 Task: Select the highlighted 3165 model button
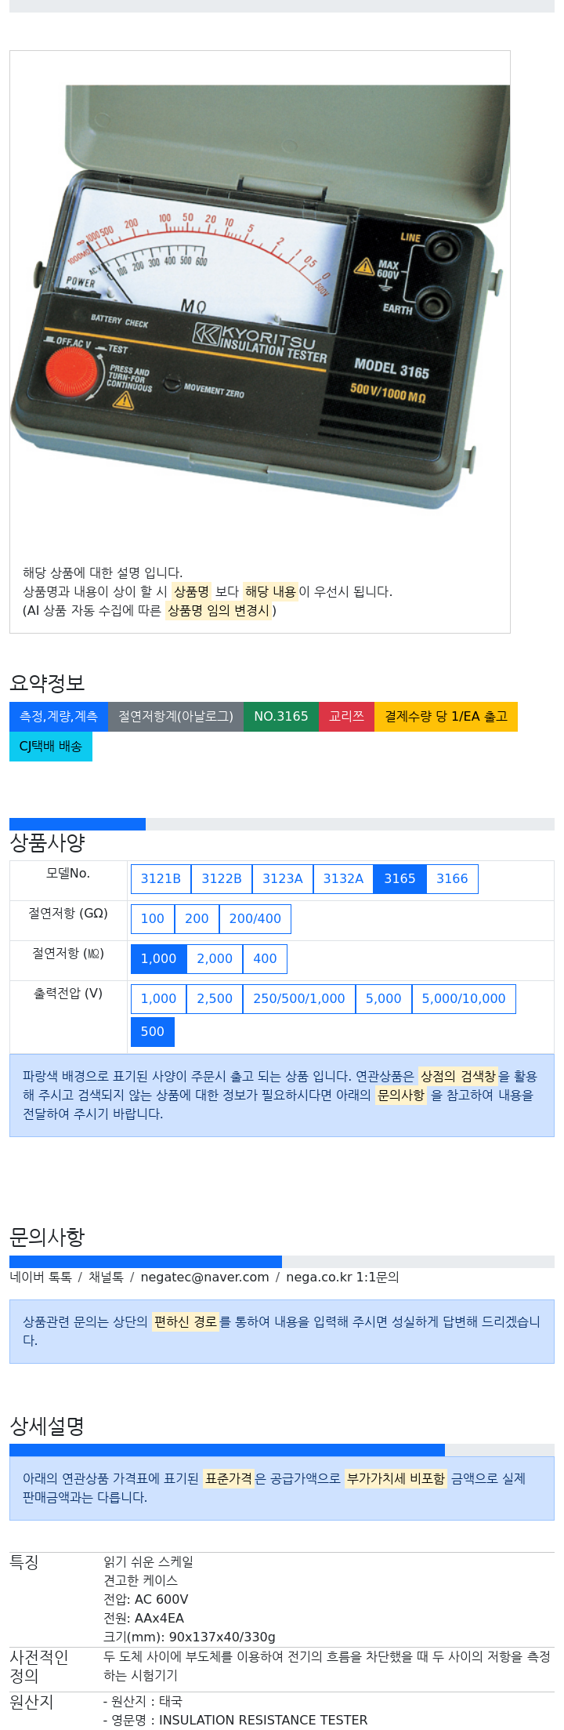(399, 878)
